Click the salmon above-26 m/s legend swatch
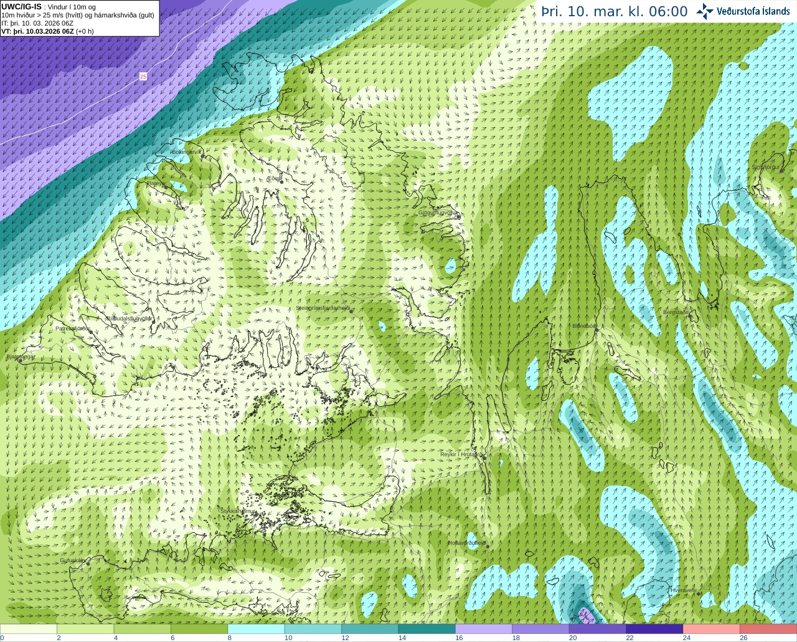This screenshot has height=642, width=797. pyautogui.click(x=769, y=629)
